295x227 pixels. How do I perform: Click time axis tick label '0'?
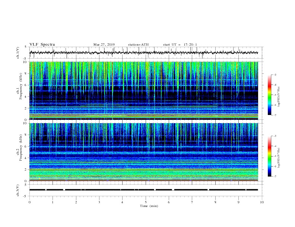[29, 202]
